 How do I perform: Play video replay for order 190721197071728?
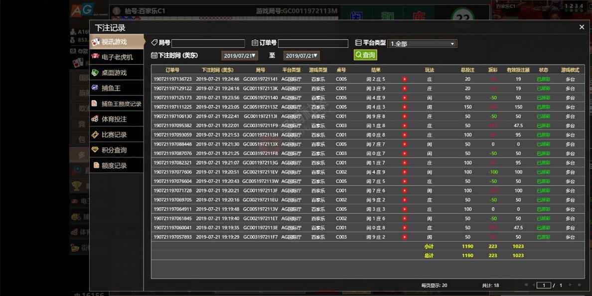click(x=404, y=191)
